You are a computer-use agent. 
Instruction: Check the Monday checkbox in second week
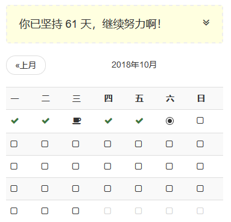point(14,144)
